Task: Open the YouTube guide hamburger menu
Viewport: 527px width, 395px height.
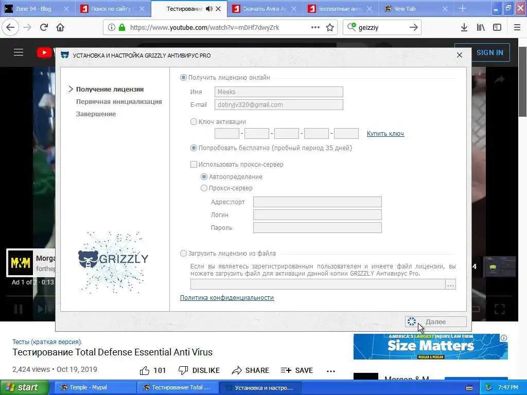Action: [x=19, y=52]
